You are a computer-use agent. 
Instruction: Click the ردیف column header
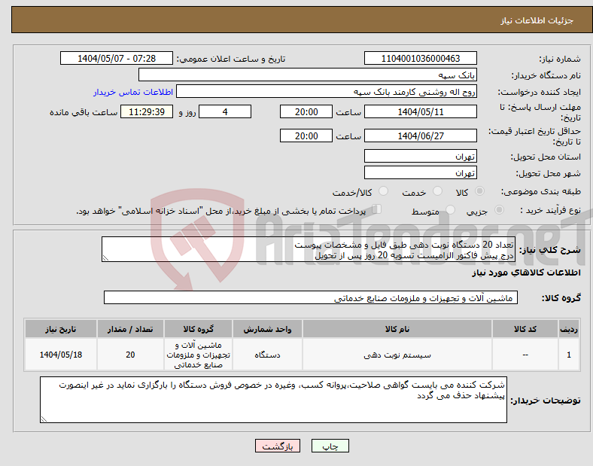(569, 329)
